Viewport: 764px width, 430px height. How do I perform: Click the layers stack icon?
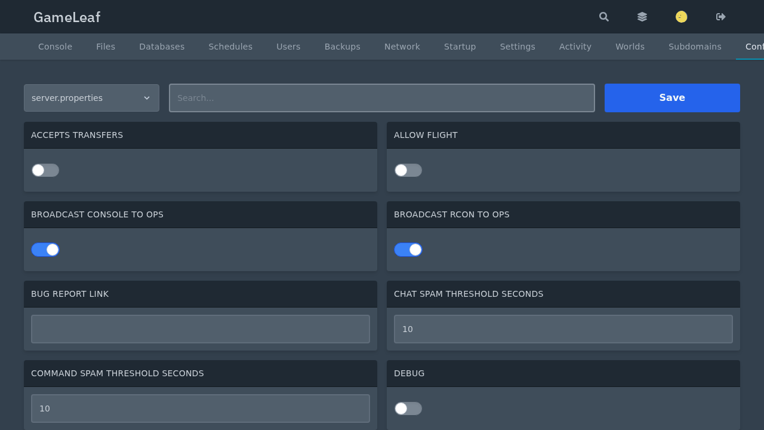click(x=642, y=17)
